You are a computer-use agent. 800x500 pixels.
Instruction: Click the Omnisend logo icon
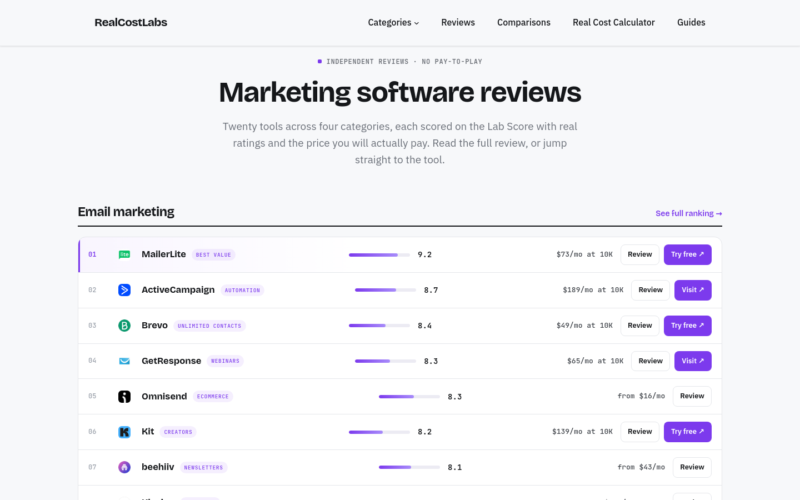[124, 397]
